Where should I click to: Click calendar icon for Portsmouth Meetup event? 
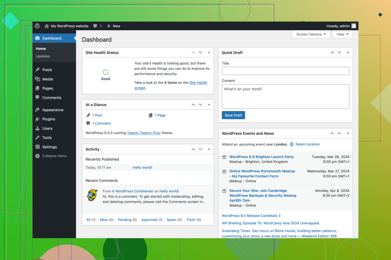click(x=224, y=171)
